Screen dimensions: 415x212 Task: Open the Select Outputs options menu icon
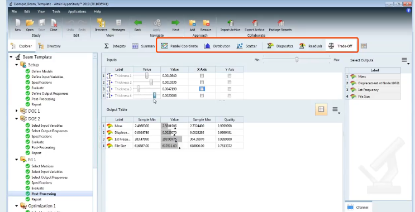[405, 61]
